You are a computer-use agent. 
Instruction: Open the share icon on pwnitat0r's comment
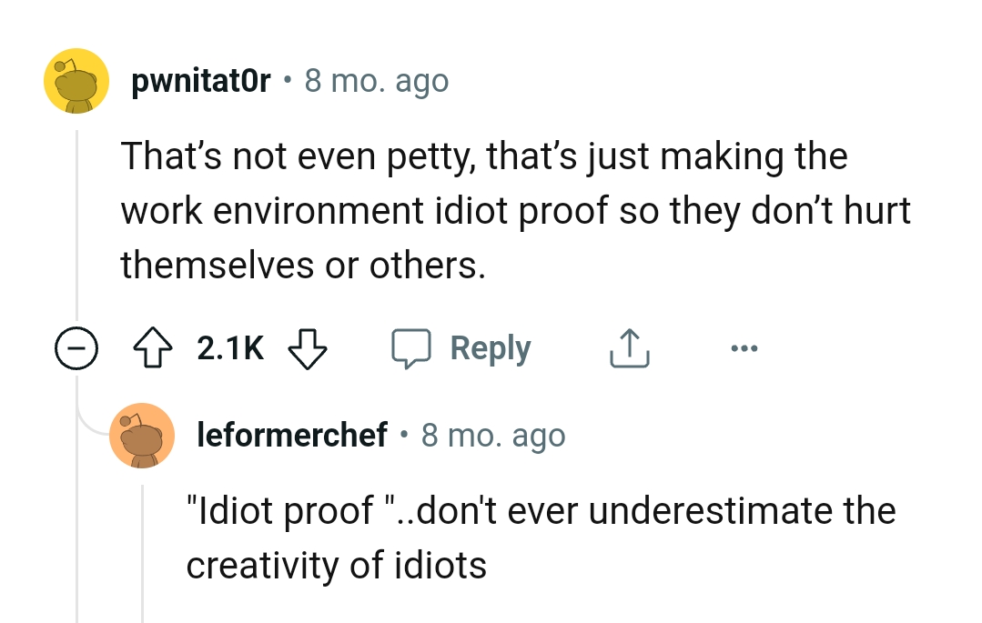629,347
